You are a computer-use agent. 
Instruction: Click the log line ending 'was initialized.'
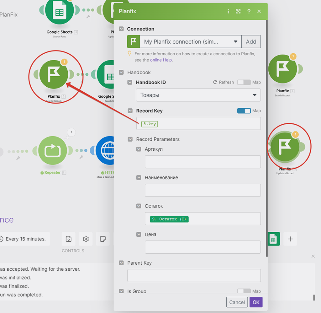pos(16,278)
